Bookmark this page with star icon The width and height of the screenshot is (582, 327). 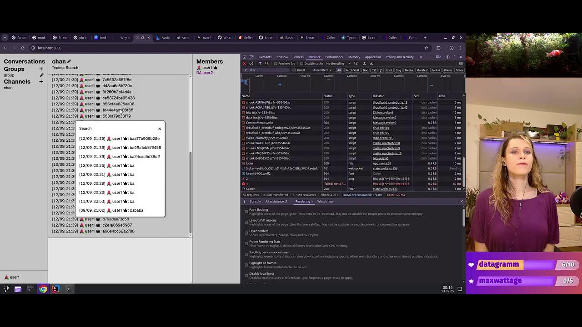pos(426,48)
